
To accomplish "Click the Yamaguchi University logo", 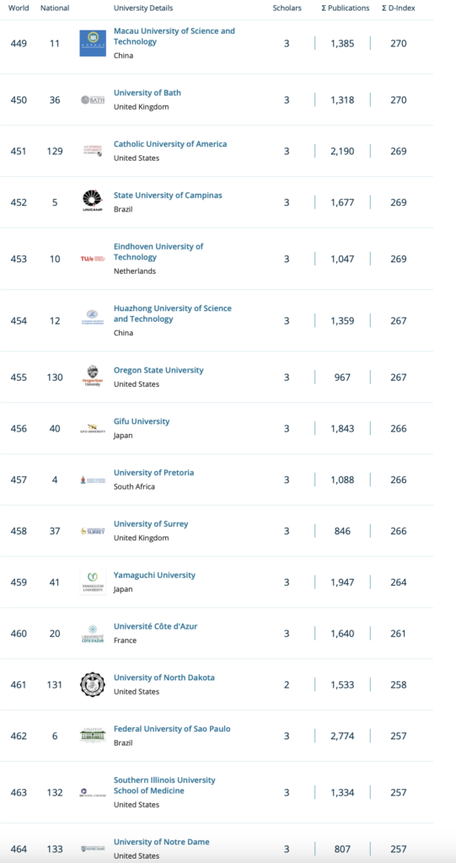I will [x=93, y=582].
